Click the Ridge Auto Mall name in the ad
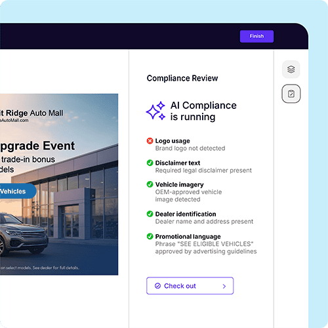The width and height of the screenshot is (328, 328). [x=31, y=113]
